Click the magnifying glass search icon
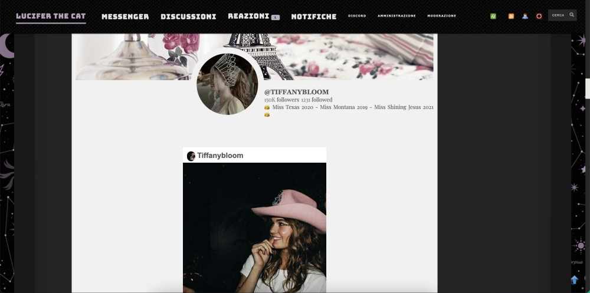The image size is (590, 293). click(572, 15)
